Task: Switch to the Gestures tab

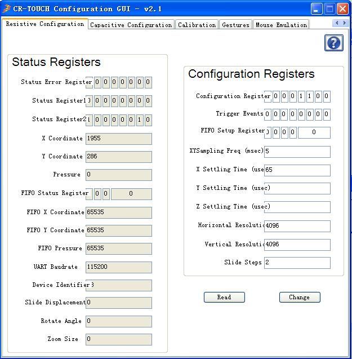Action: tap(235, 25)
